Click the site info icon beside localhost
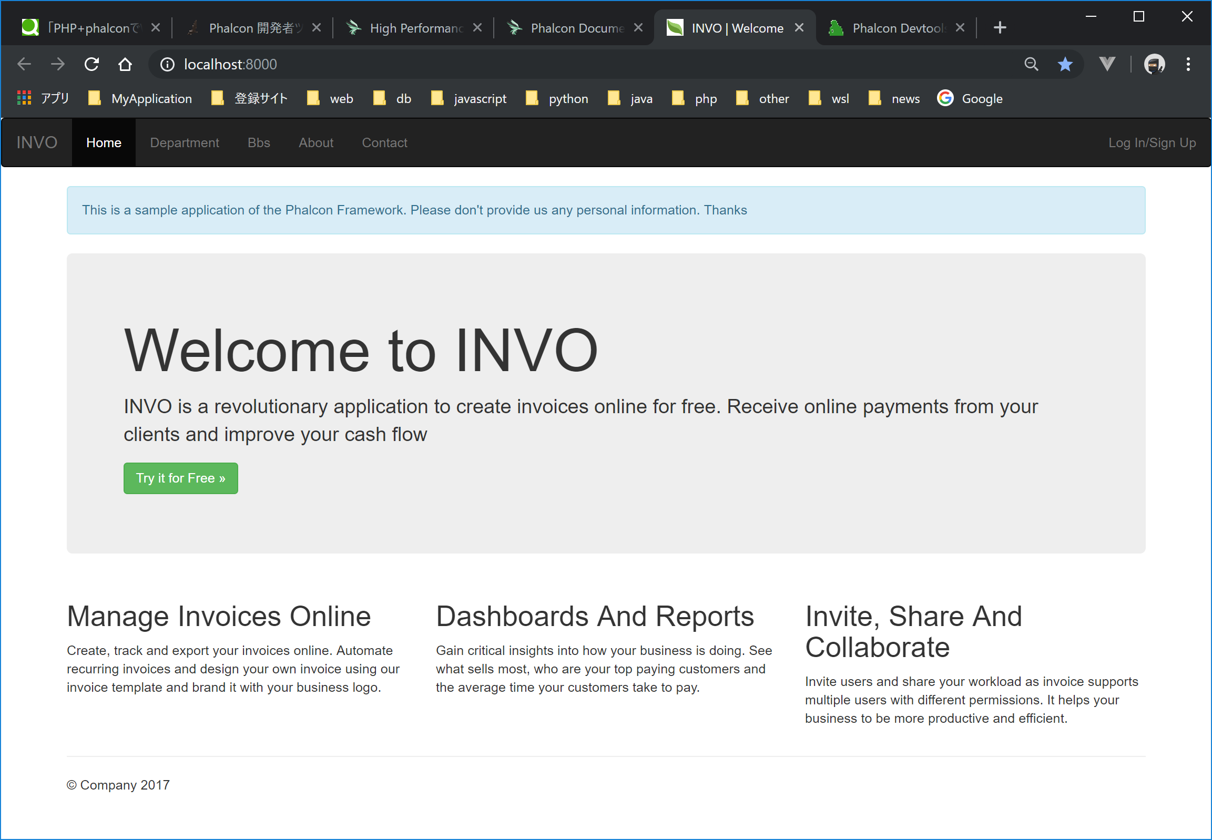This screenshot has width=1212, height=840. pyautogui.click(x=167, y=64)
